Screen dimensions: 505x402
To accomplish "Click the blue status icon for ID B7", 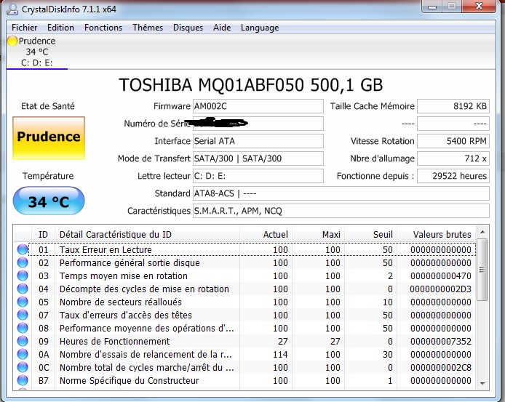I will tap(23, 380).
